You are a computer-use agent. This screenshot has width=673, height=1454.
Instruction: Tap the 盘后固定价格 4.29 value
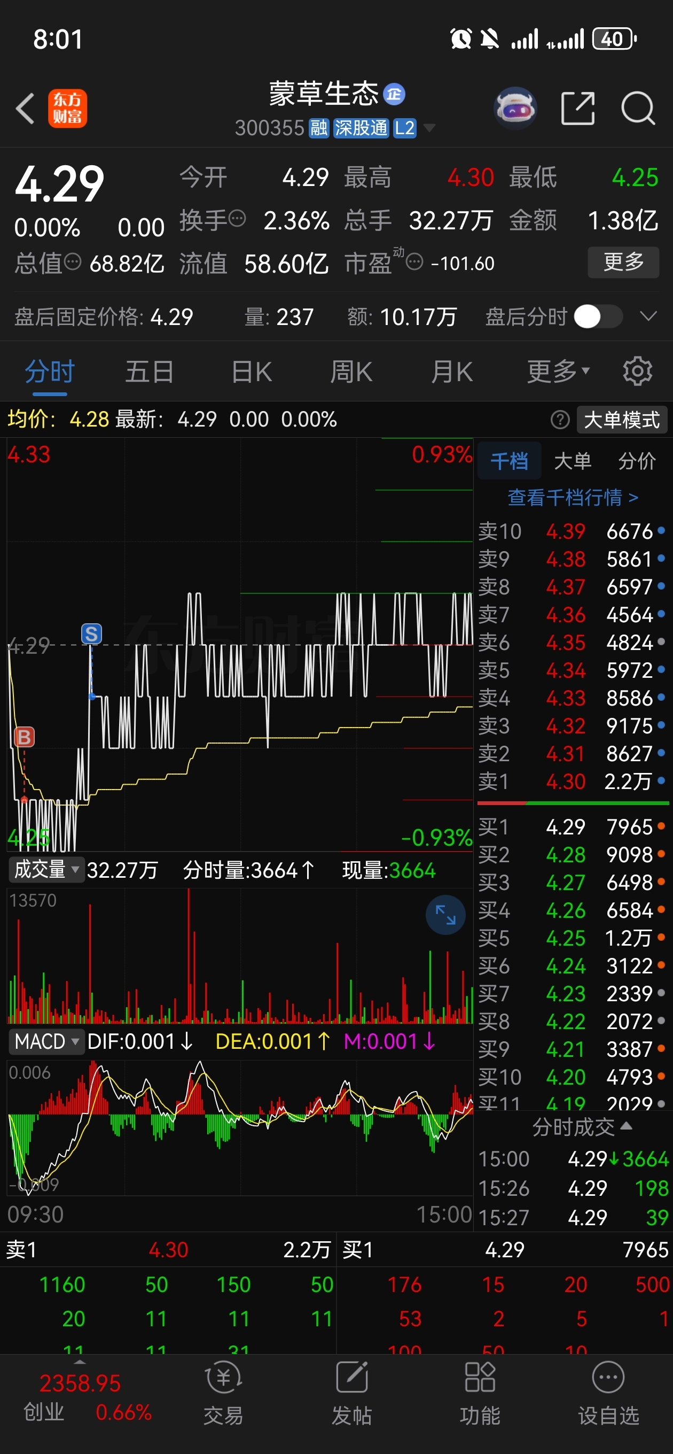click(x=171, y=316)
